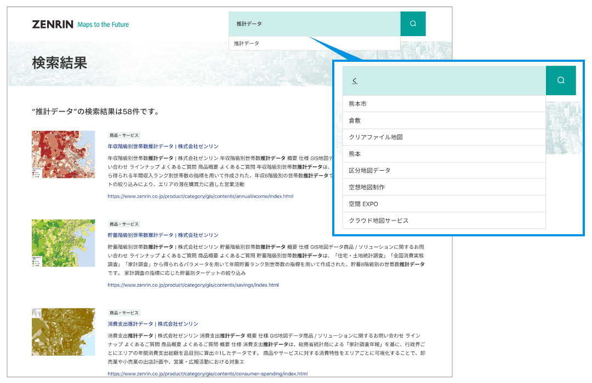This screenshot has width=592, height=383.
Task: Choose the 倉敷 suggestion
Action: (444, 120)
